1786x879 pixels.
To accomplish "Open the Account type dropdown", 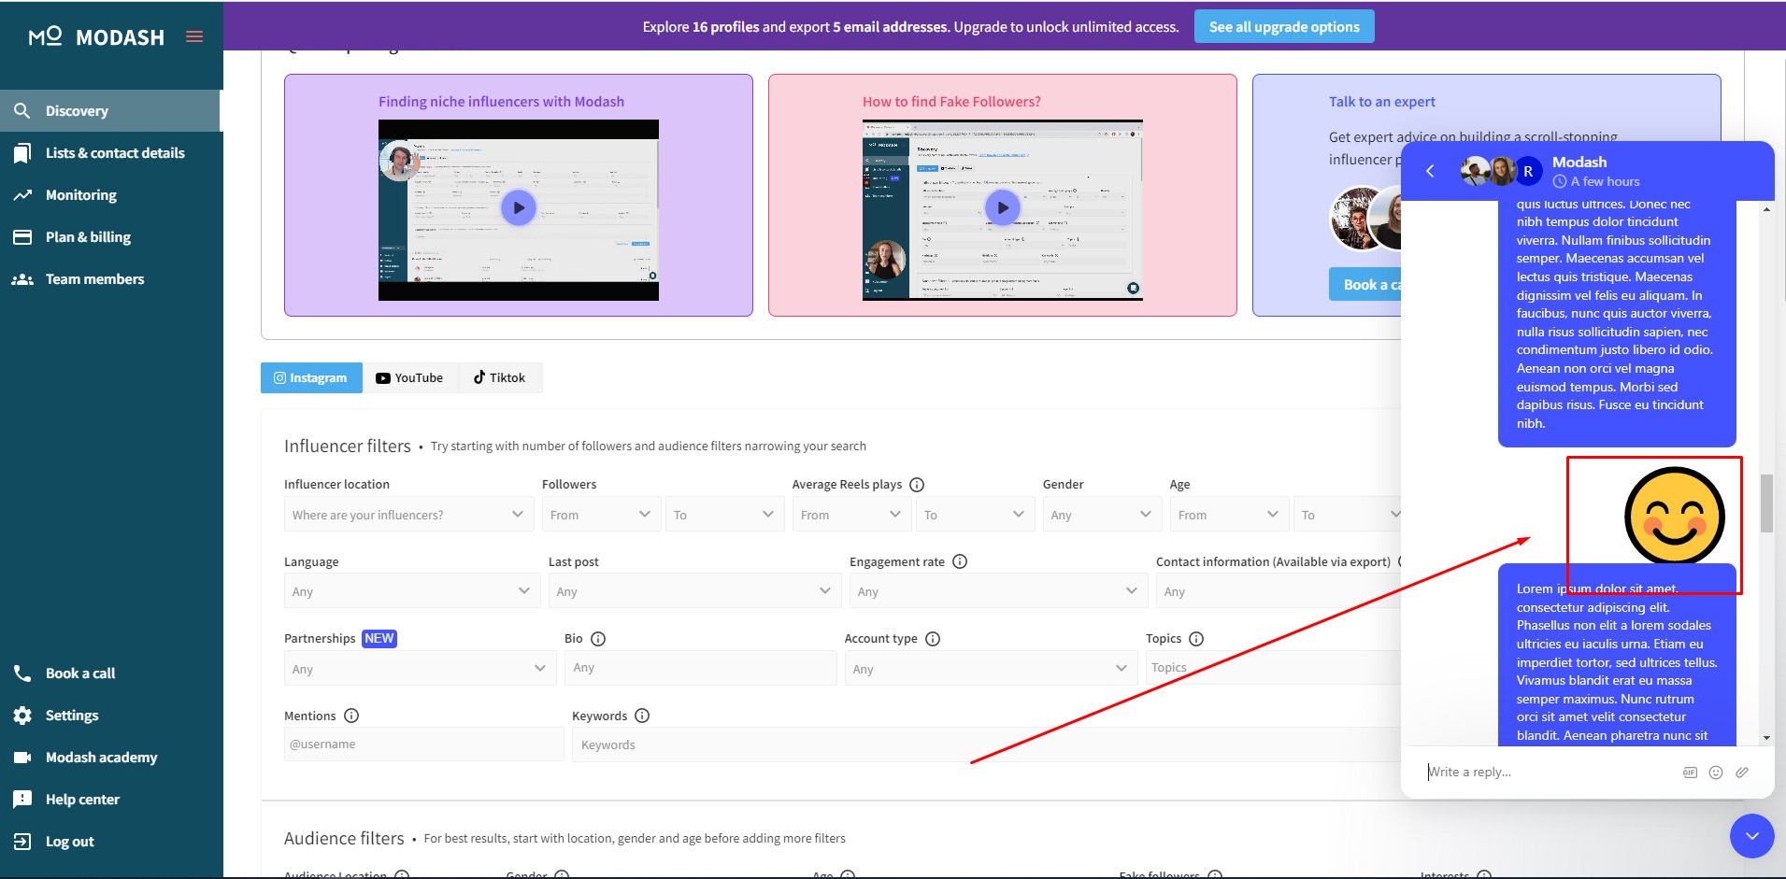I will pos(991,669).
